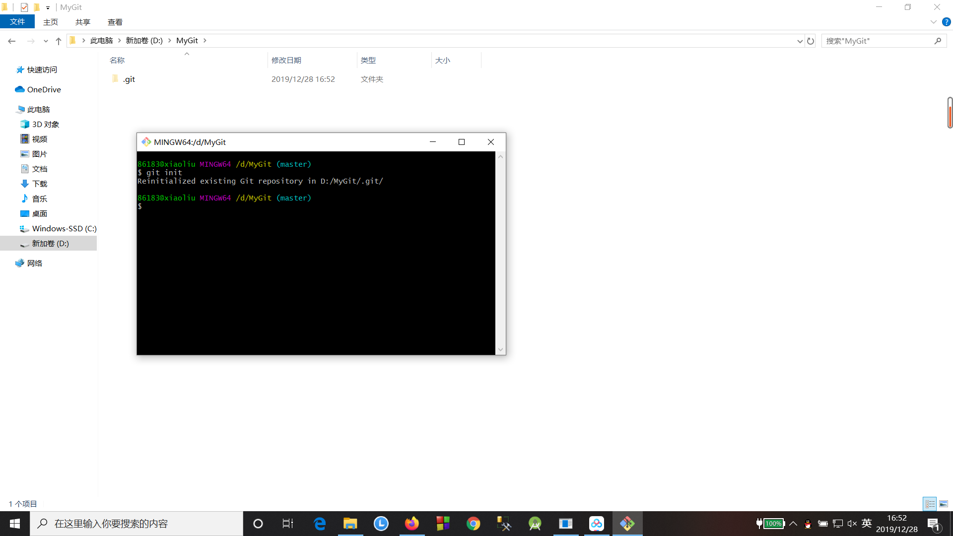
Task: Switch to large icons view at bottom right
Action: click(x=944, y=503)
